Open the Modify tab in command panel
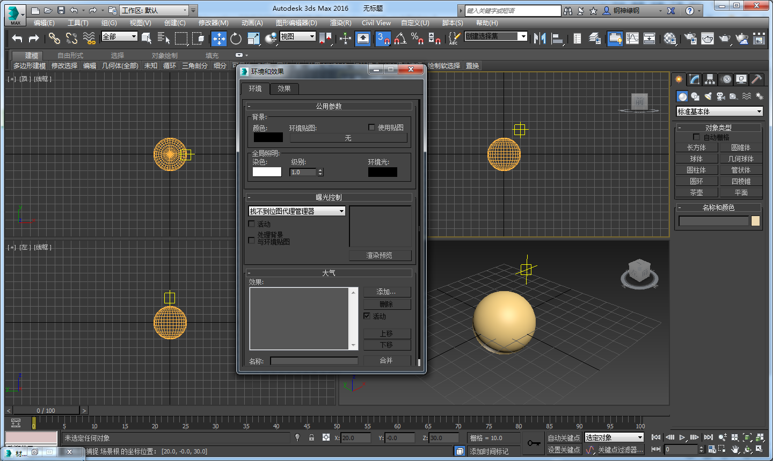The width and height of the screenshot is (773, 461). point(695,79)
